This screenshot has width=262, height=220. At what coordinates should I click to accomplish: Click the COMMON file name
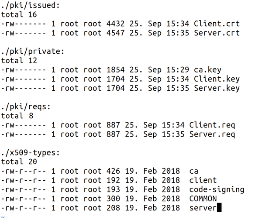pyautogui.click(x=203, y=199)
